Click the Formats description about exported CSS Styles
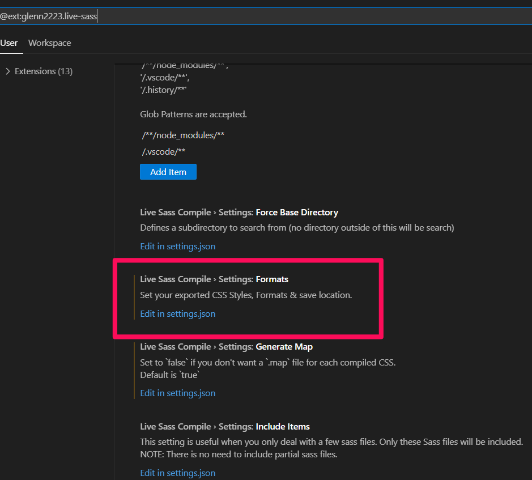 [246, 295]
